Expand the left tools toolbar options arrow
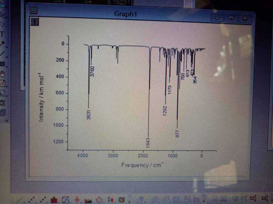Image resolution: width=273 pixels, height=204 pixels. click(7, 121)
